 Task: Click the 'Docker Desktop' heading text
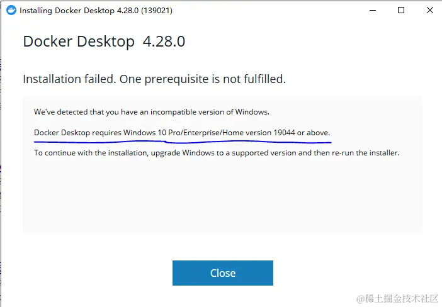click(x=79, y=42)
